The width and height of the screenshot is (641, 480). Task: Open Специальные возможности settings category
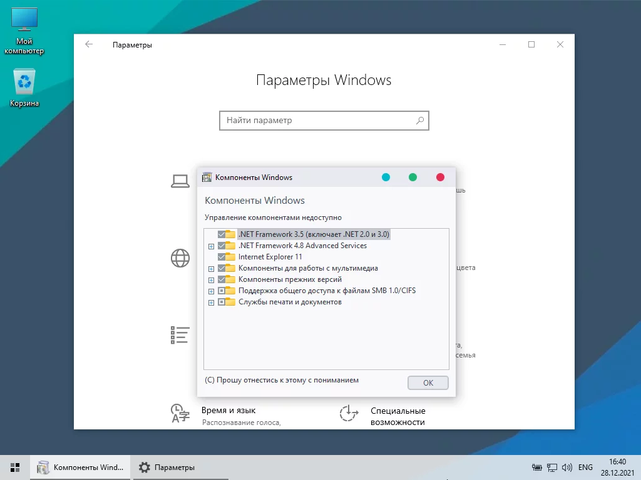click(397, 416)
